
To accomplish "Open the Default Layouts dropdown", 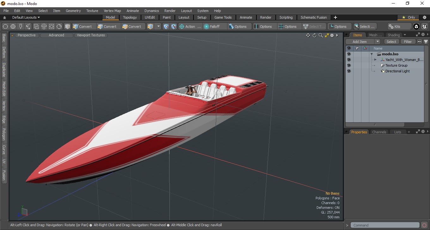I will pos(26,17).
